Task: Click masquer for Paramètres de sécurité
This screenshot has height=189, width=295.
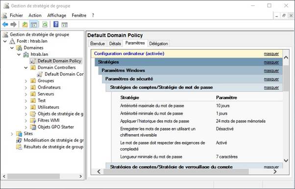Action: click(x=271, y=79)
